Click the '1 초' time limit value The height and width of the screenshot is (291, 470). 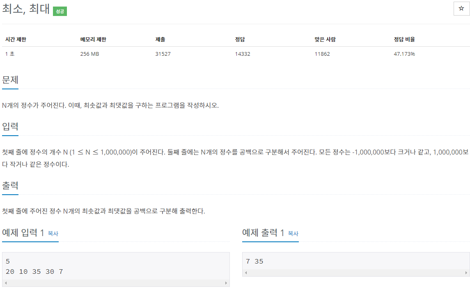(10, 54)
